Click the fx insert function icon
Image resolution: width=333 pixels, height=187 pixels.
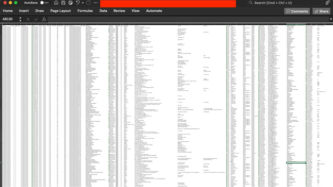[x=44, y=19]
